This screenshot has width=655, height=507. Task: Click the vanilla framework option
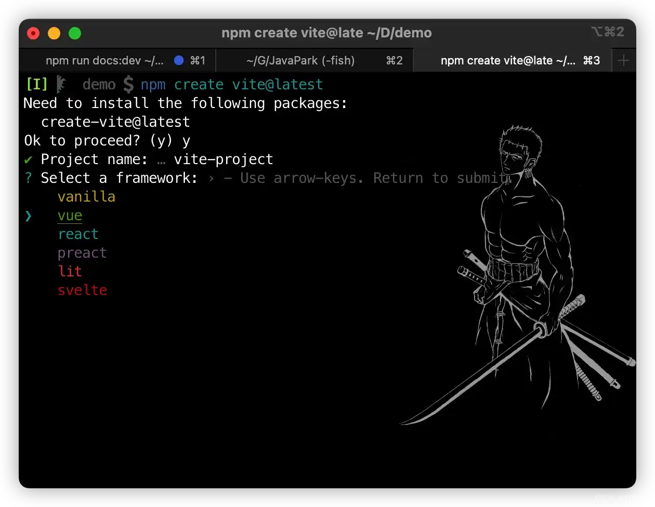86,197
